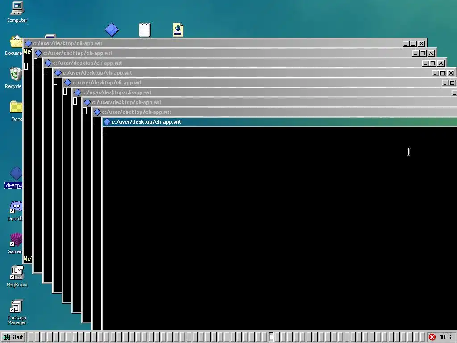Image resolution: width=457 pixels, height=343 pixels.
Task: Select the blue diamond file on desktop
Action: click(112, 30)
